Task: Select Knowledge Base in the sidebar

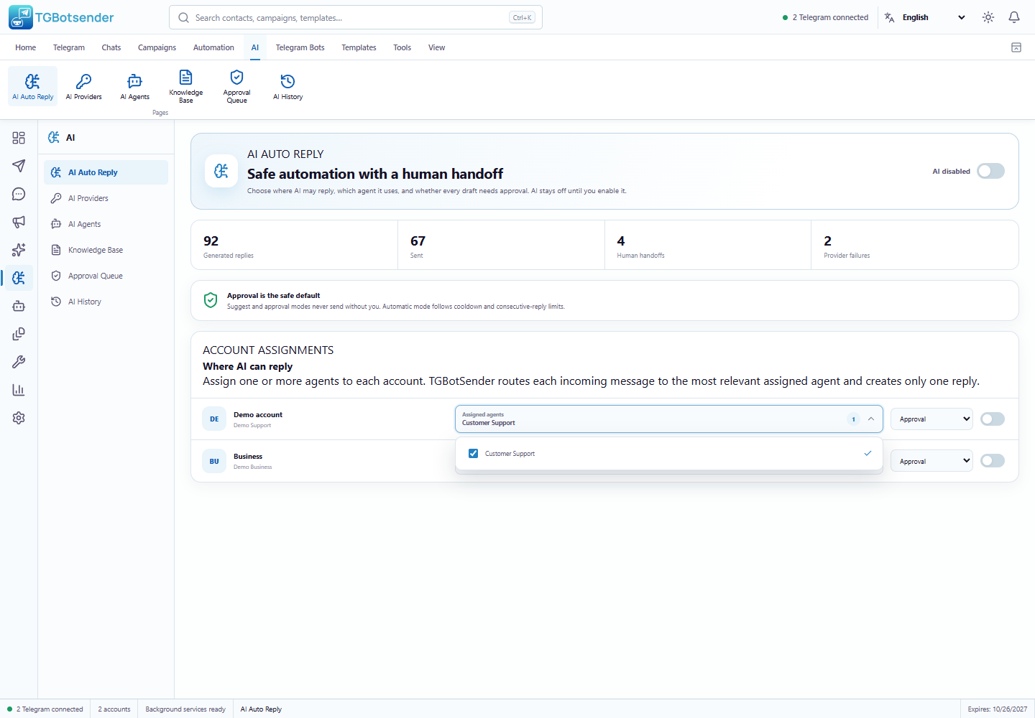Action: click(106, 250)
